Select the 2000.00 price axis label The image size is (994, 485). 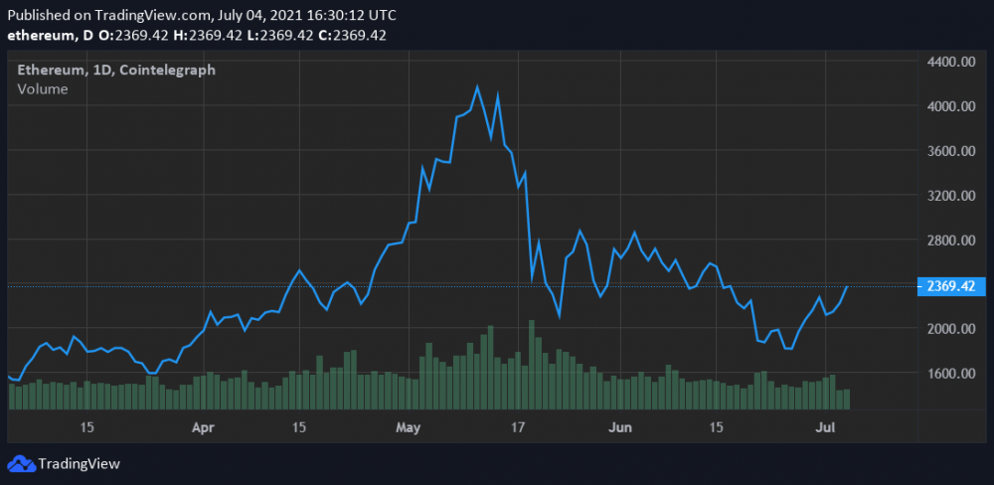click(x=951, y=329)
